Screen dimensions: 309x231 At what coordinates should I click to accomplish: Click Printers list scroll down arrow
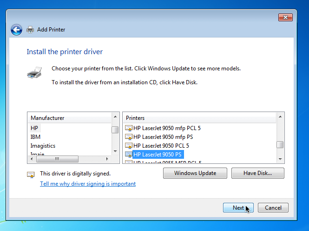coord(280,159)
